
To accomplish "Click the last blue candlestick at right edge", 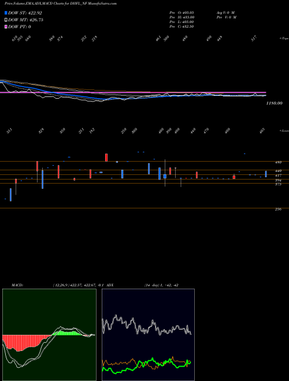I will click(x=266, y=174).
